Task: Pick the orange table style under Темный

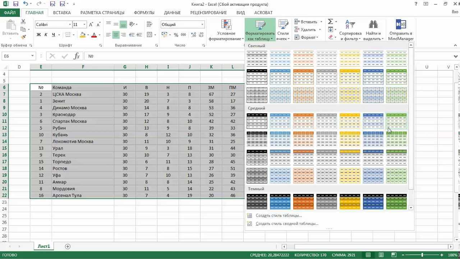Action: [303, 202]
